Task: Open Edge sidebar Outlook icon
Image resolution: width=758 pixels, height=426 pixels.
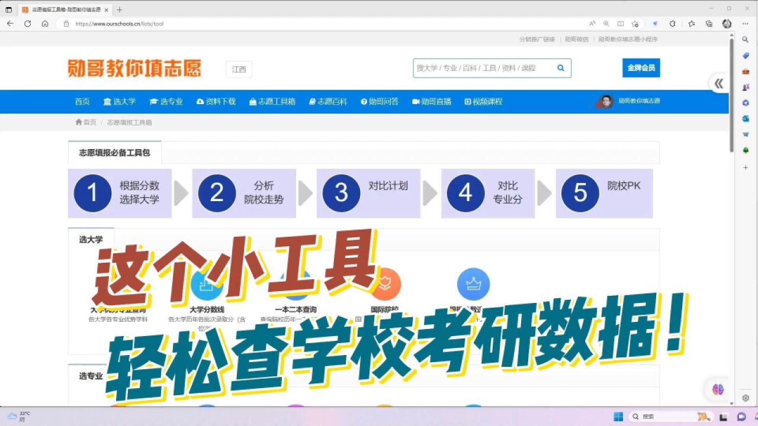Action: (746, 118)
